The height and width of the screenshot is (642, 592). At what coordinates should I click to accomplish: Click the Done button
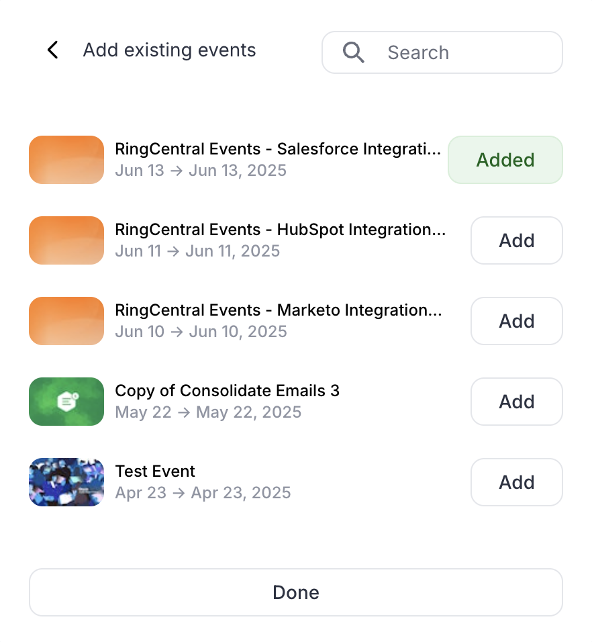pos(296,592)
